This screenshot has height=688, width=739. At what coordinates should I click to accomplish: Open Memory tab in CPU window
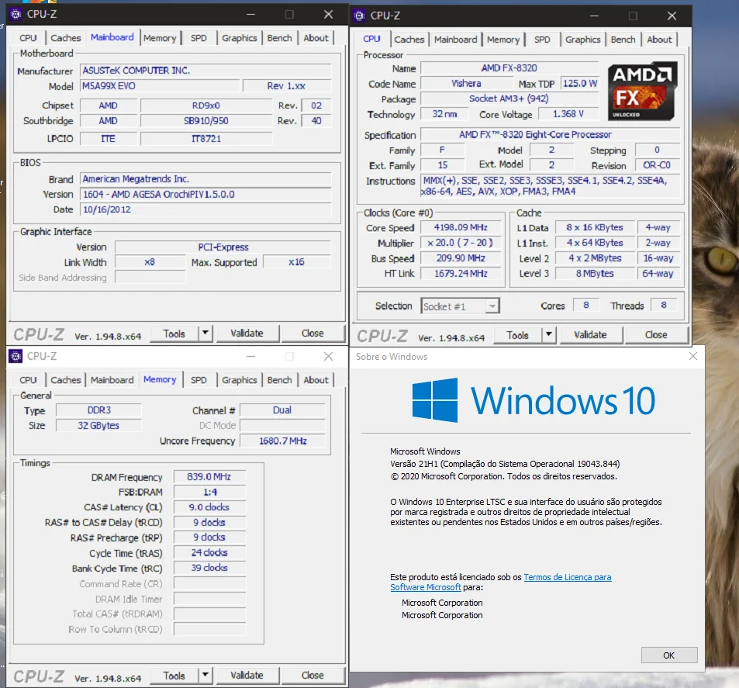coord(503,39)
